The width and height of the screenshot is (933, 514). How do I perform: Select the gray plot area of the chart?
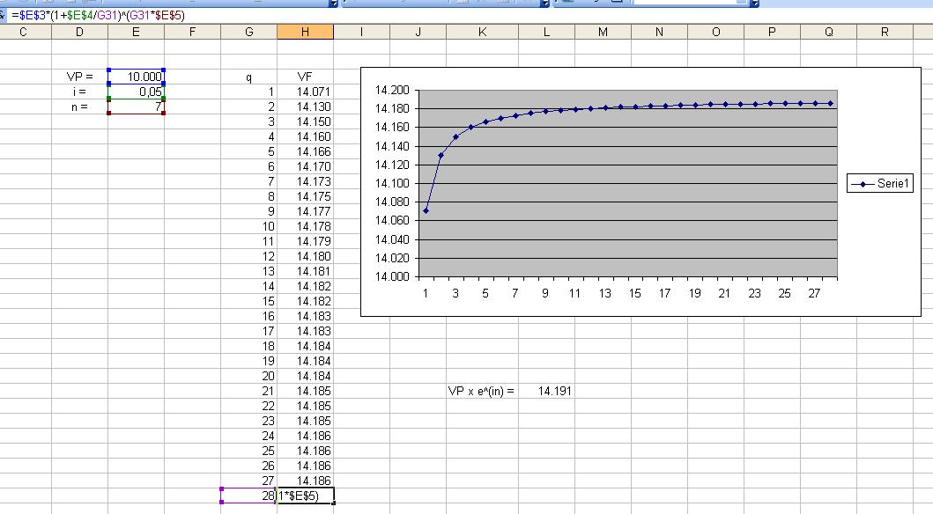point(628,183)
